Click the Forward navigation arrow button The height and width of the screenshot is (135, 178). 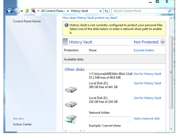pos(17,11)
